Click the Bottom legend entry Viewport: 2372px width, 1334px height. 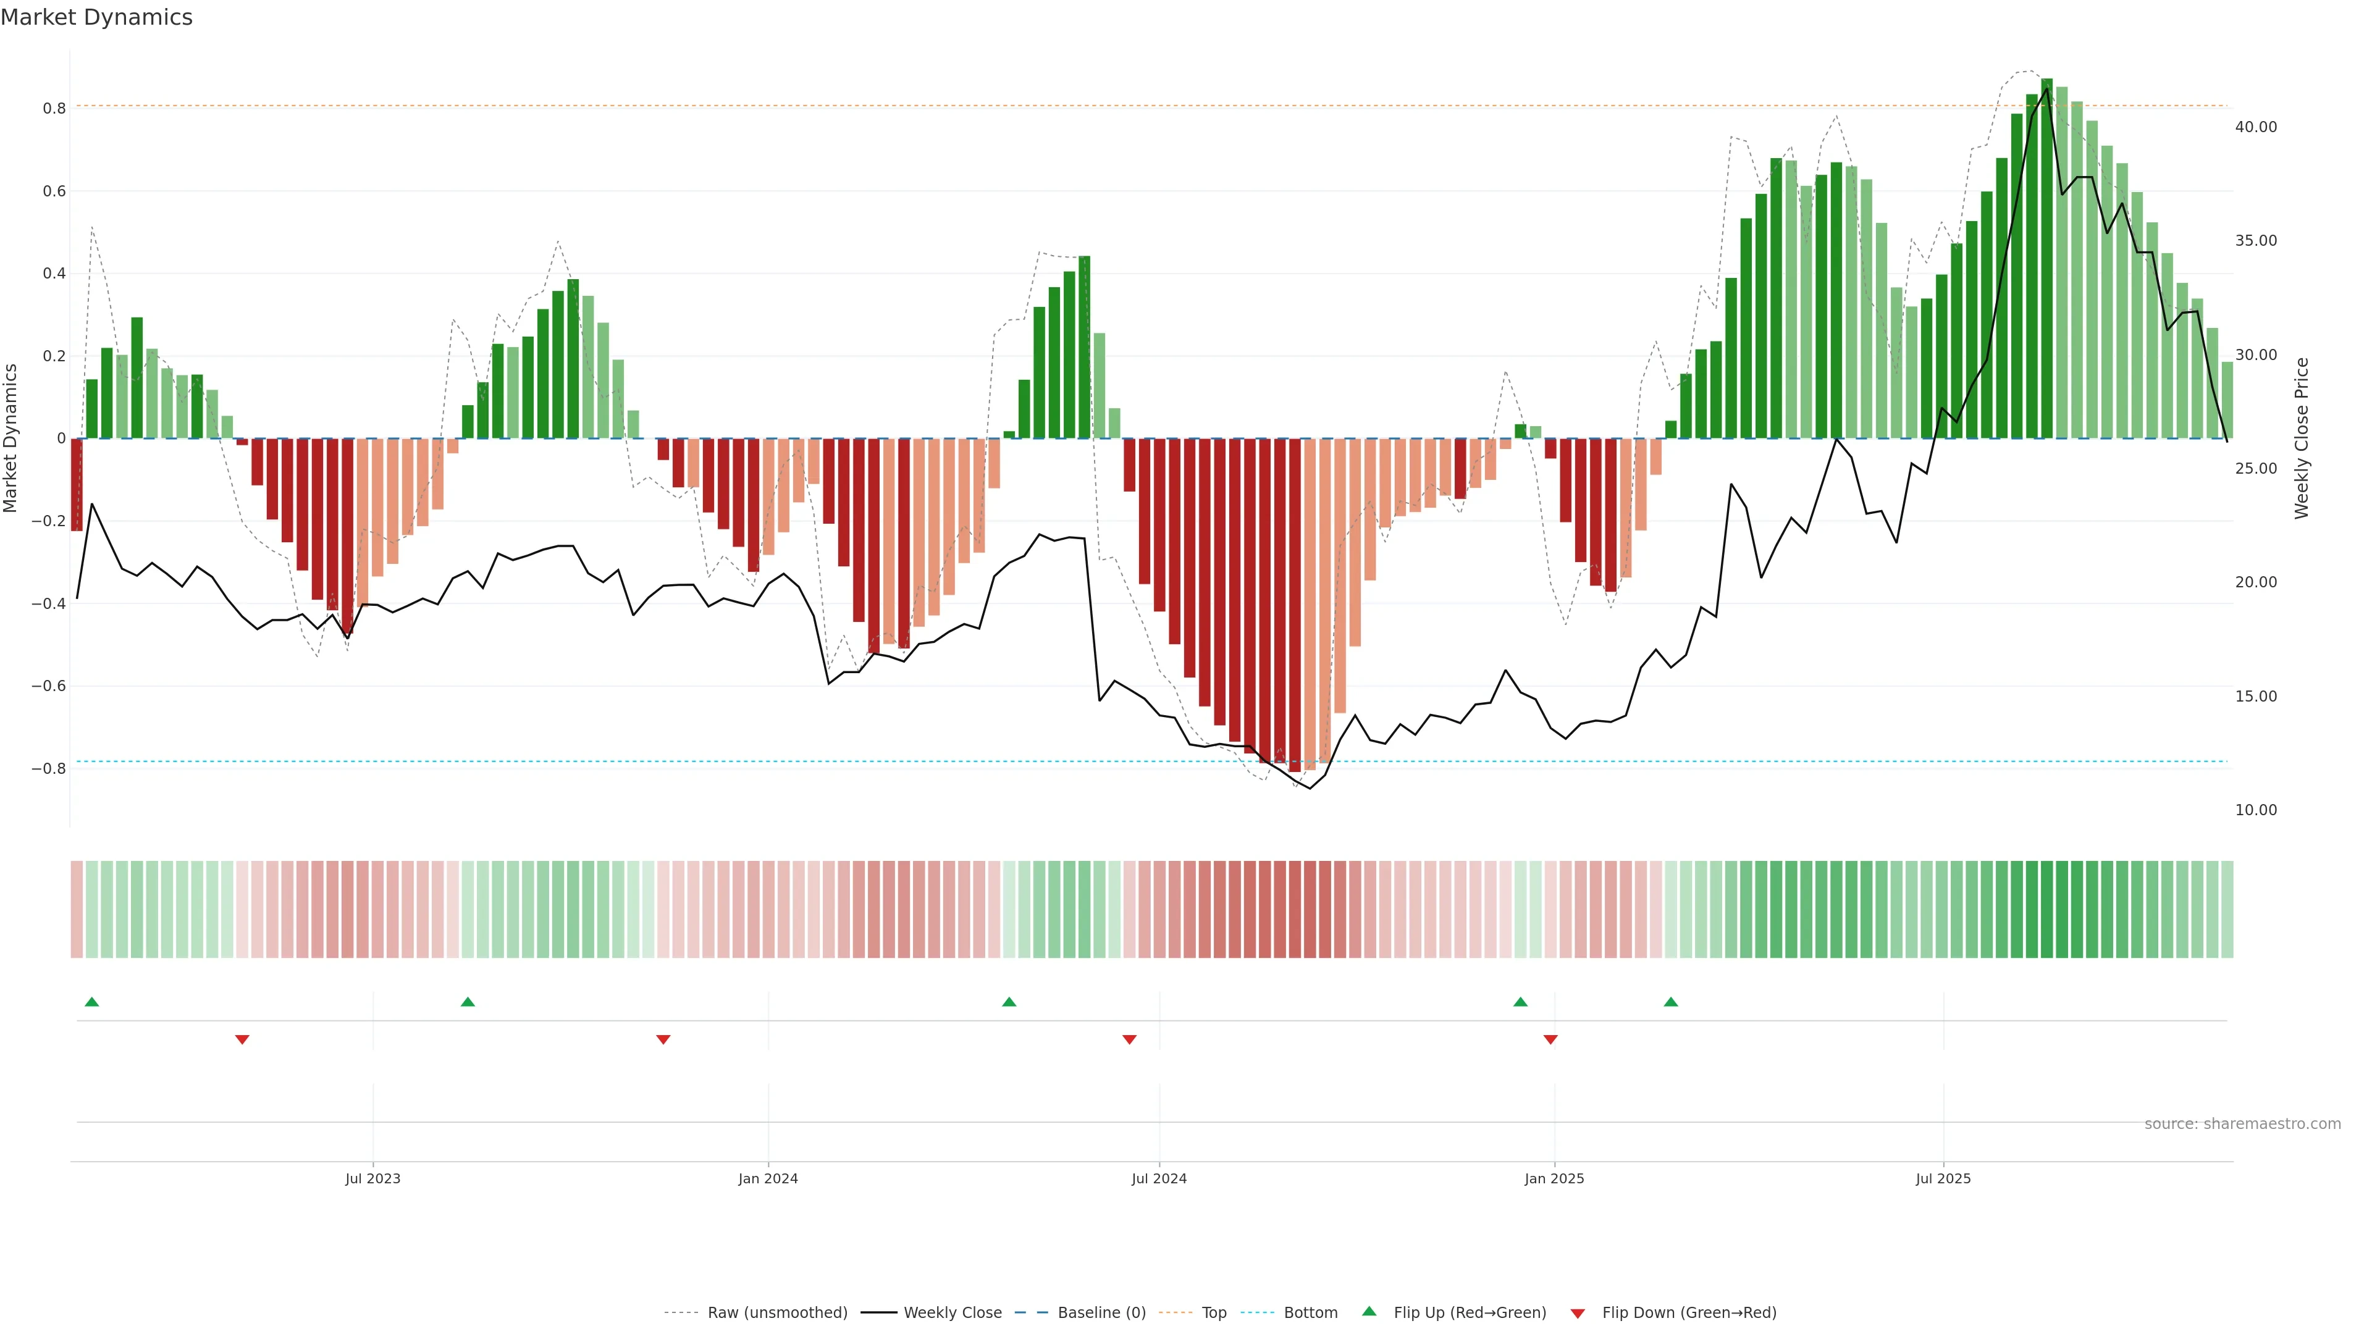point(1310,1313)
